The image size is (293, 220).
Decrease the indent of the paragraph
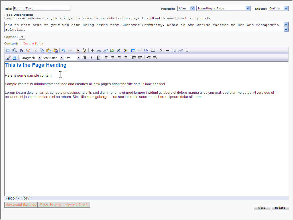point(155,58)
